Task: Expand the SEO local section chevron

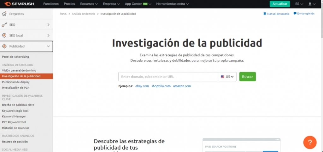Action: coord(48,35)
